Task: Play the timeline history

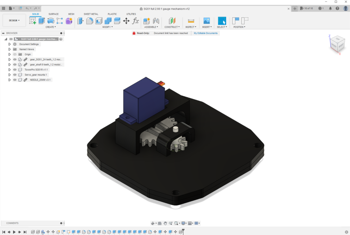Action: (14, 232)
